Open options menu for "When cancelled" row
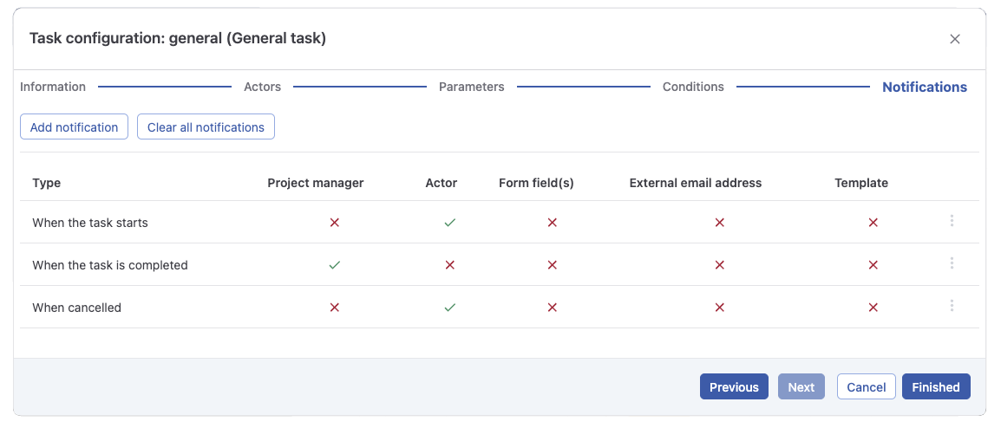 [x=952, y=307]
